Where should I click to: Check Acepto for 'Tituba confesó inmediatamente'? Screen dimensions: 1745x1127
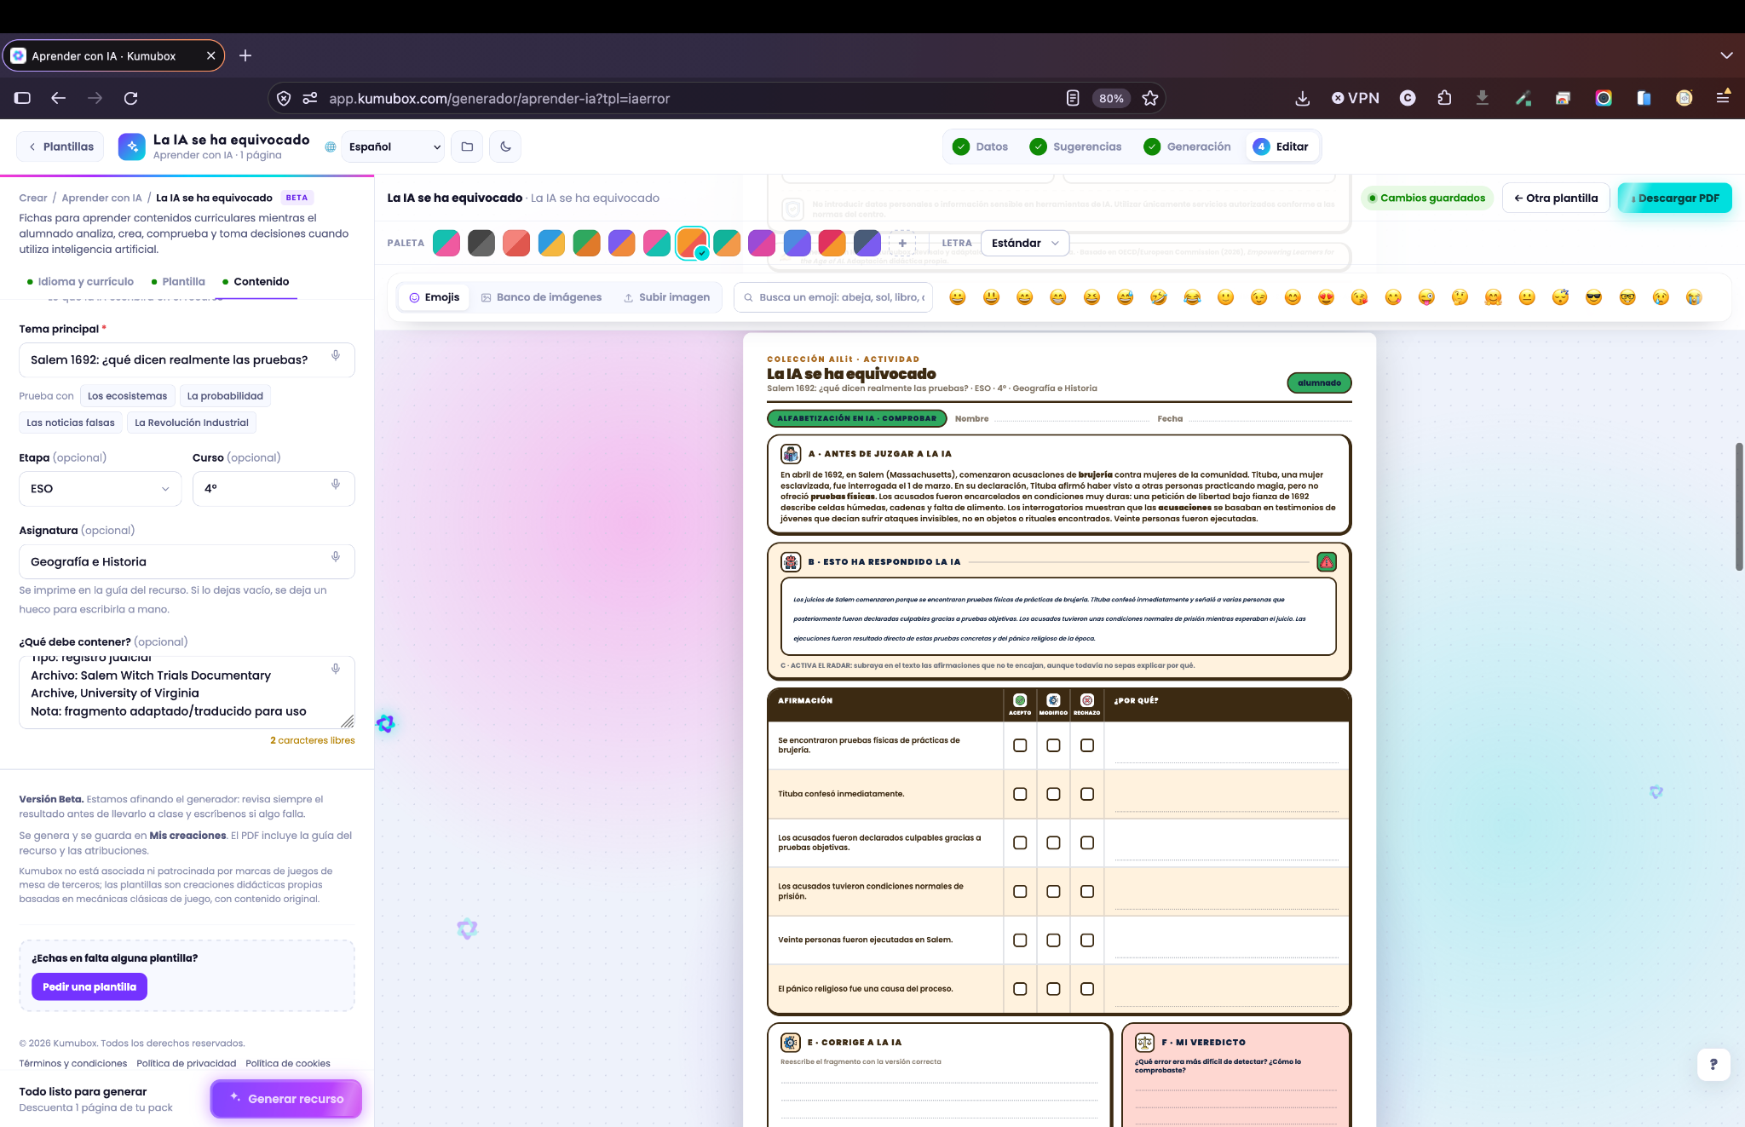[1020, 794]
